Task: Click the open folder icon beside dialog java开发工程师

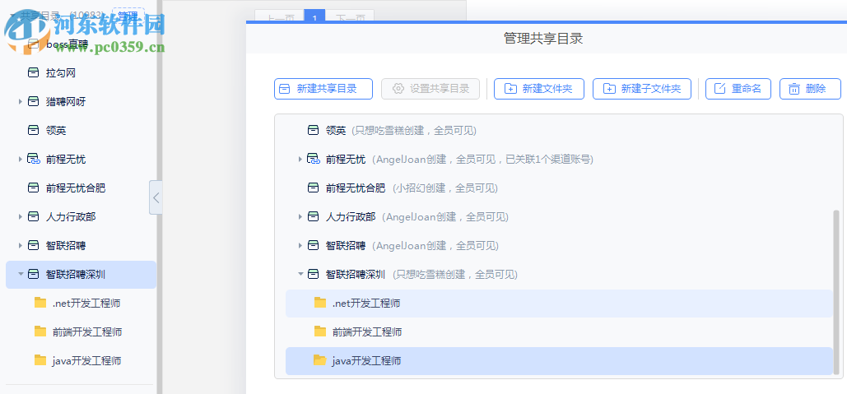Action: (x=319, y=360)
